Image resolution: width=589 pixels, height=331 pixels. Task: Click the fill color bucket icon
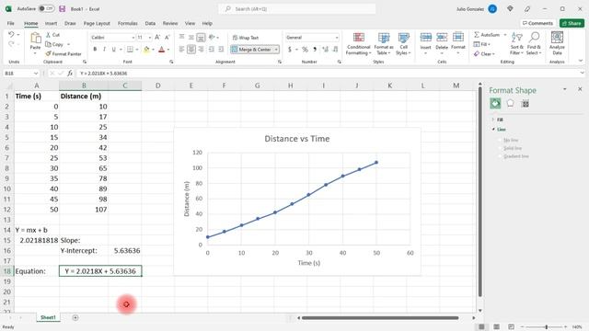point(146,49)
